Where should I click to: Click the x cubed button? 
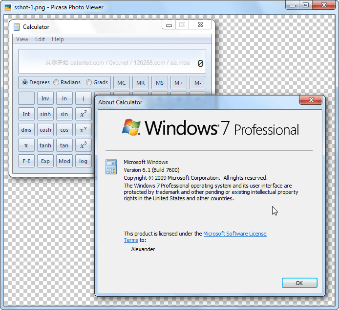(x=83, y=145)
